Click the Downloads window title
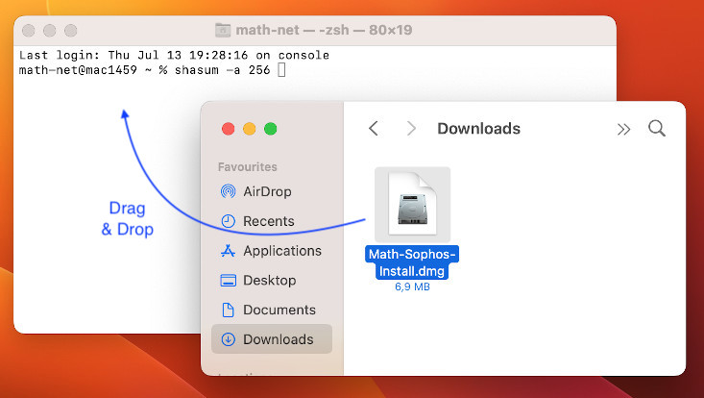 [478, 129]
